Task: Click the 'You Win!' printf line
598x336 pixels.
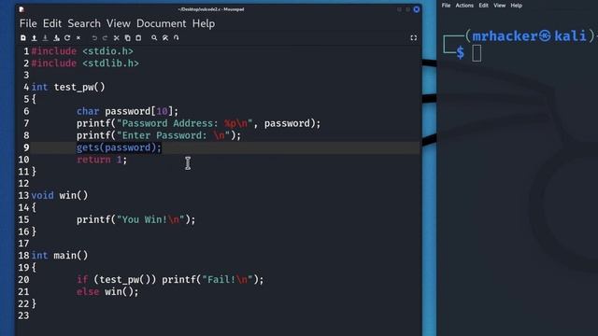Action: pos(135,220)
